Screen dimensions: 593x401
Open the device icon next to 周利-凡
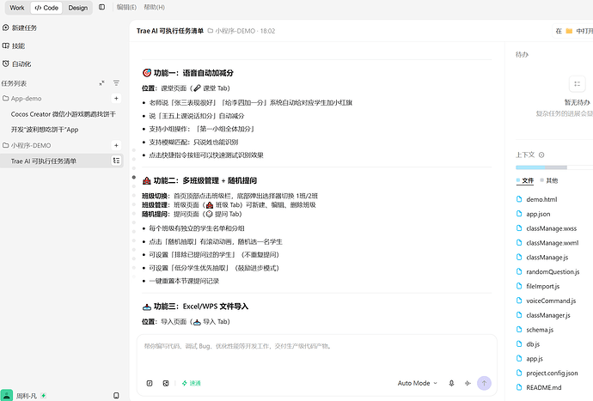pos(116,396)
